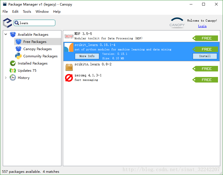223x175 pixels.
Task: Expand the History tree node
Action: click(6, 78)
